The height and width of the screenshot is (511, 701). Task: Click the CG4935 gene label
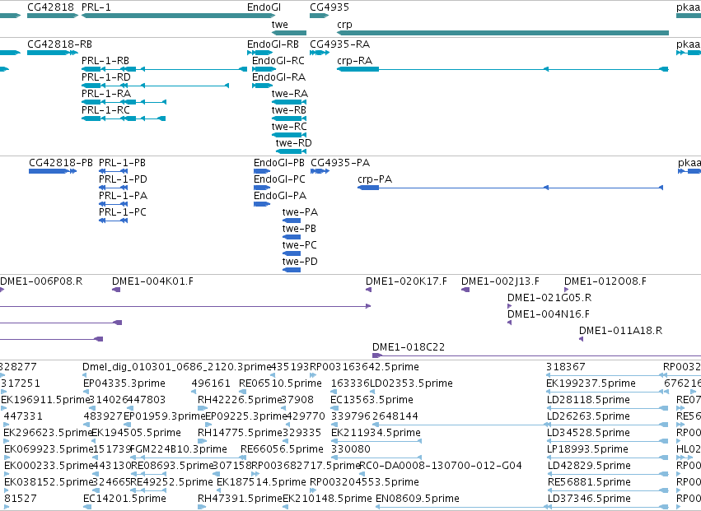[x=329, y=7]
